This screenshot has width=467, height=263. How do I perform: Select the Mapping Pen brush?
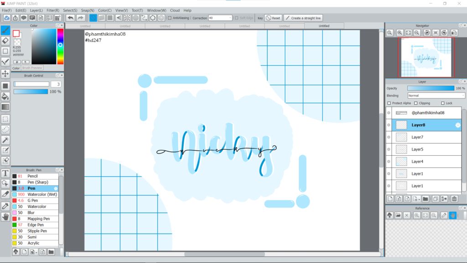35,219
